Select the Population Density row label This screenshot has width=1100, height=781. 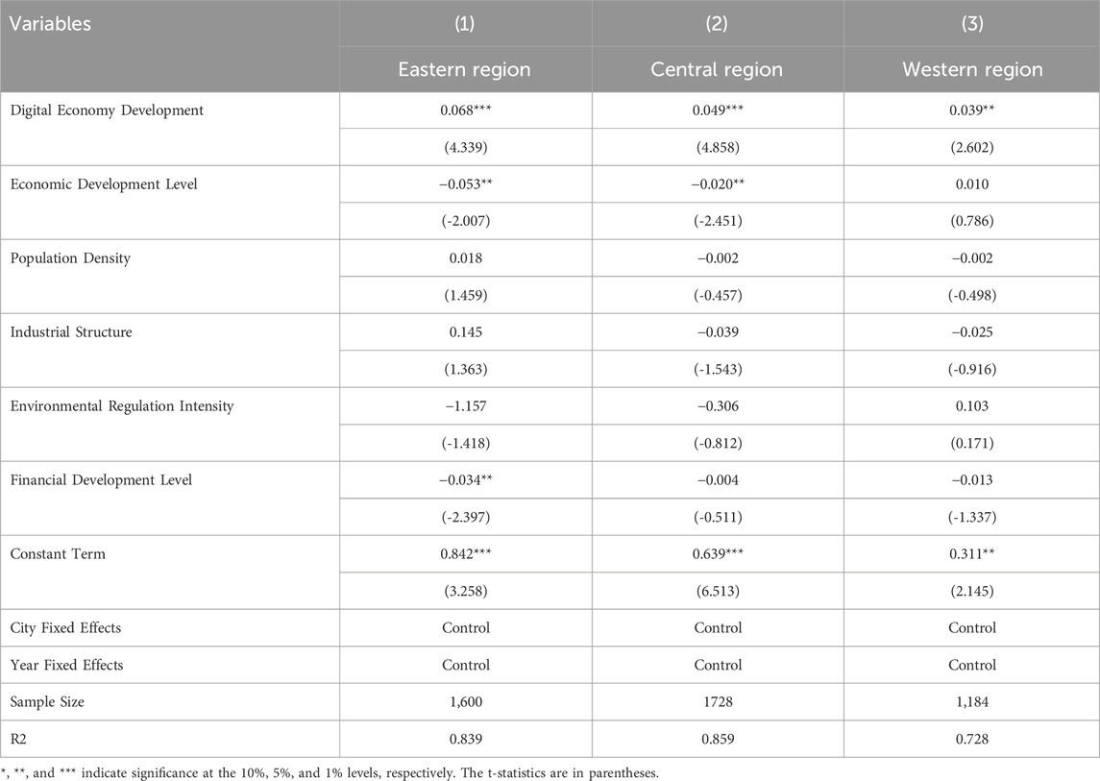(70, 258)
